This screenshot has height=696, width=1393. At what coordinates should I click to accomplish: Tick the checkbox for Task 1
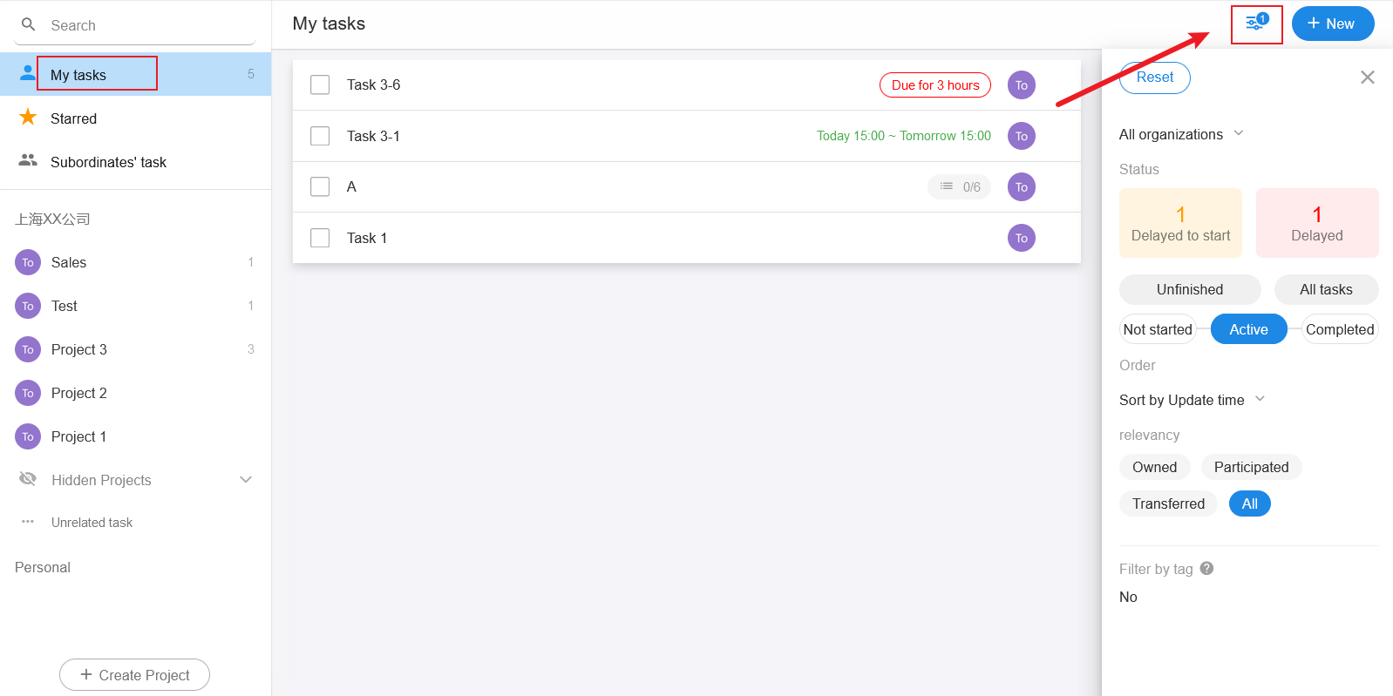tap(320, 238)
